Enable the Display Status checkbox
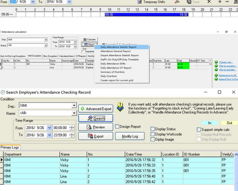238x191 pixels. pos(152,129)
